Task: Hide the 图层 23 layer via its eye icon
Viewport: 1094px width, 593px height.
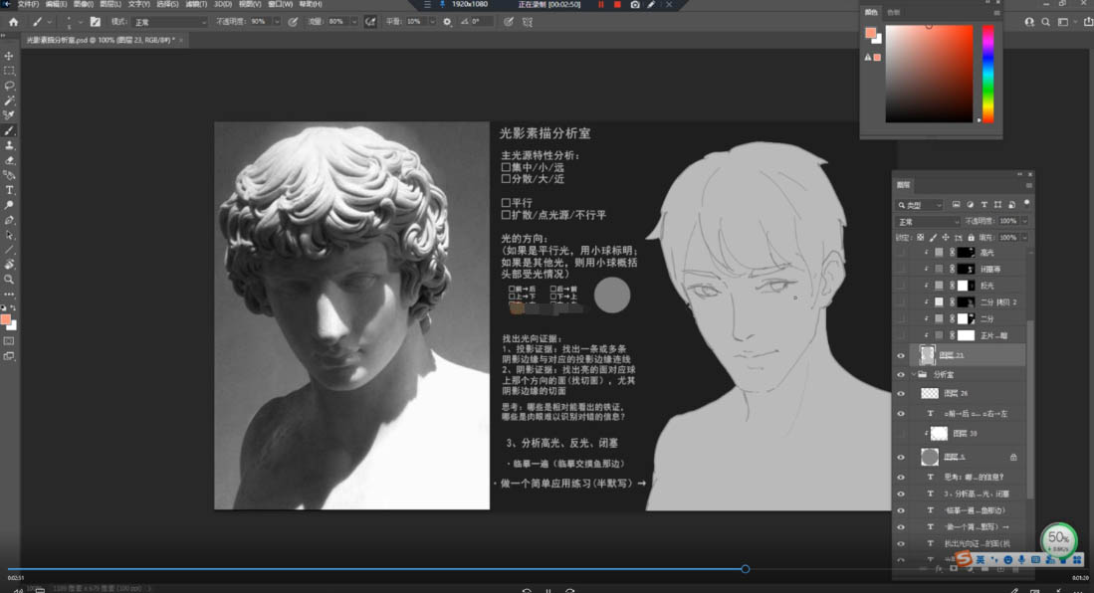Action: click(901, 356)
